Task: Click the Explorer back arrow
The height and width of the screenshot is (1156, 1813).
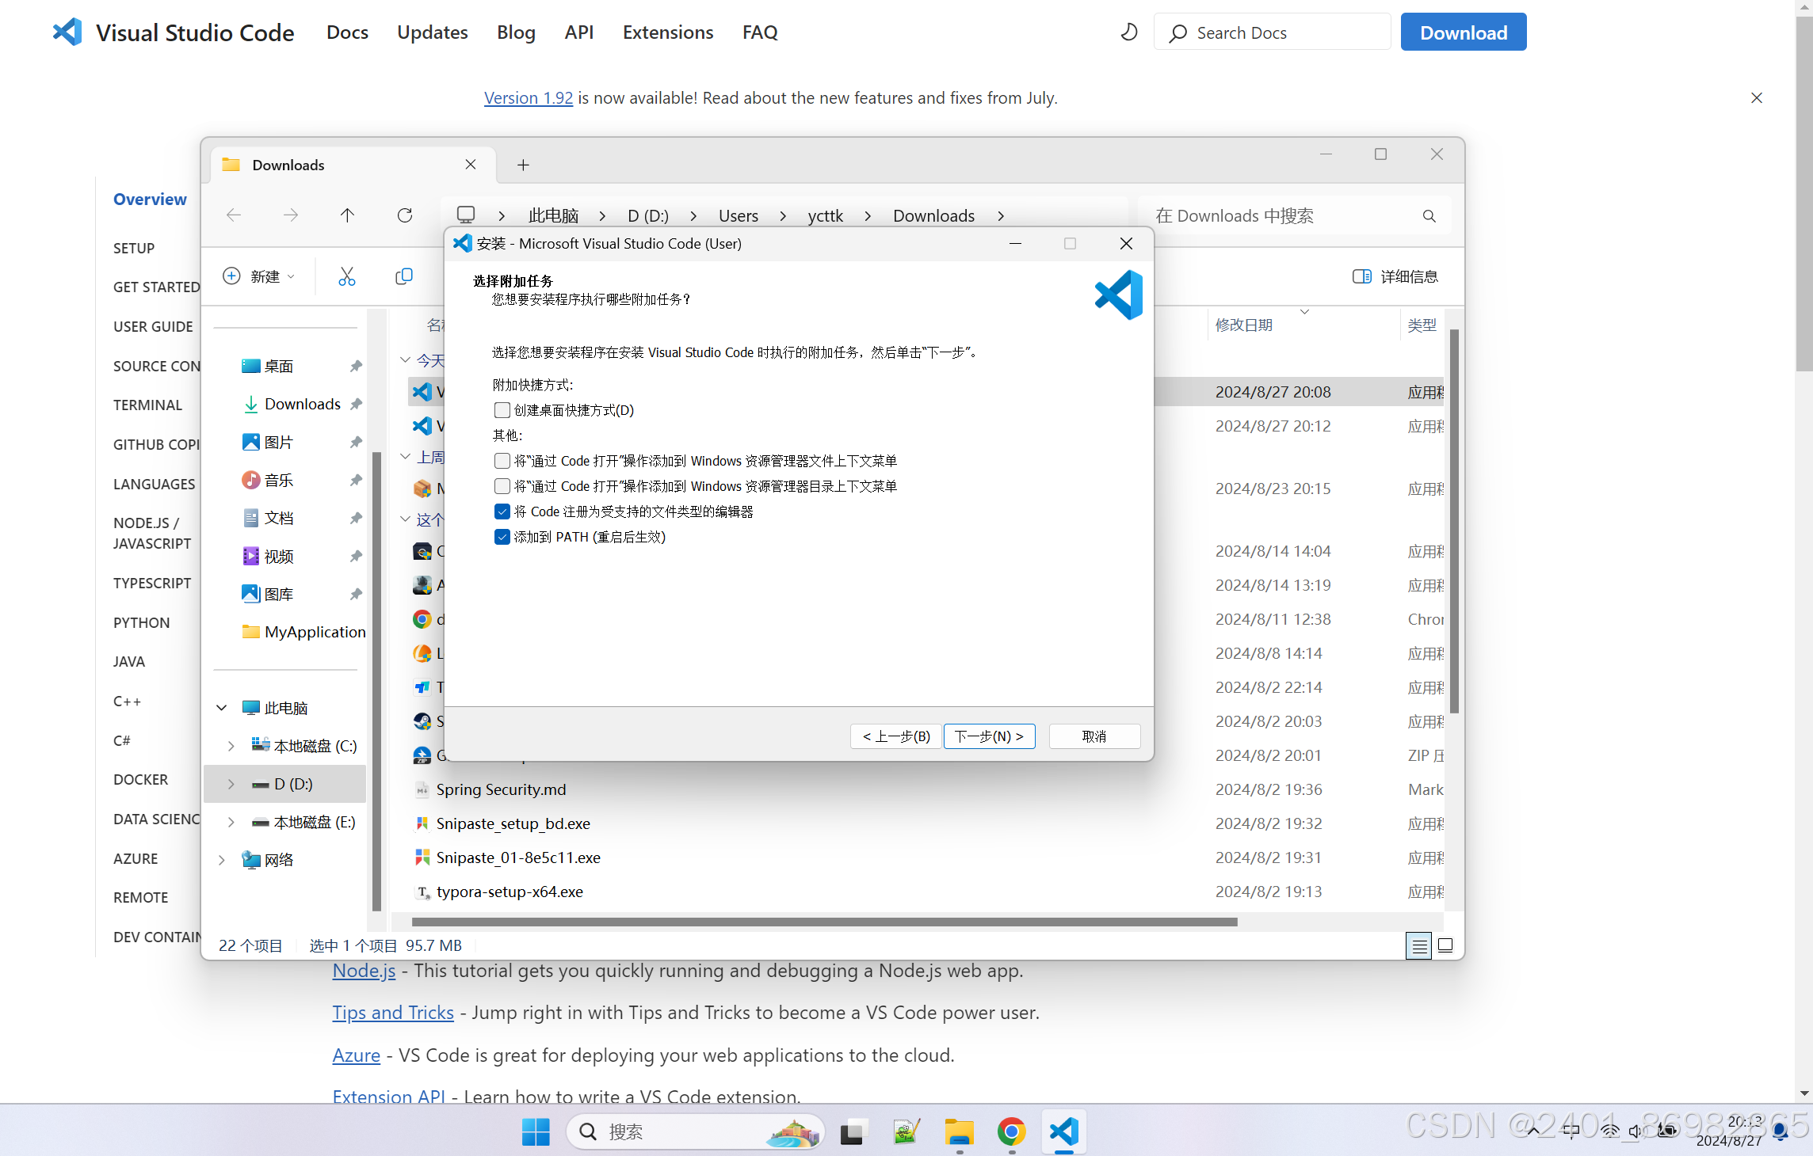Action: pyautogui.click(x=234, y=215)
